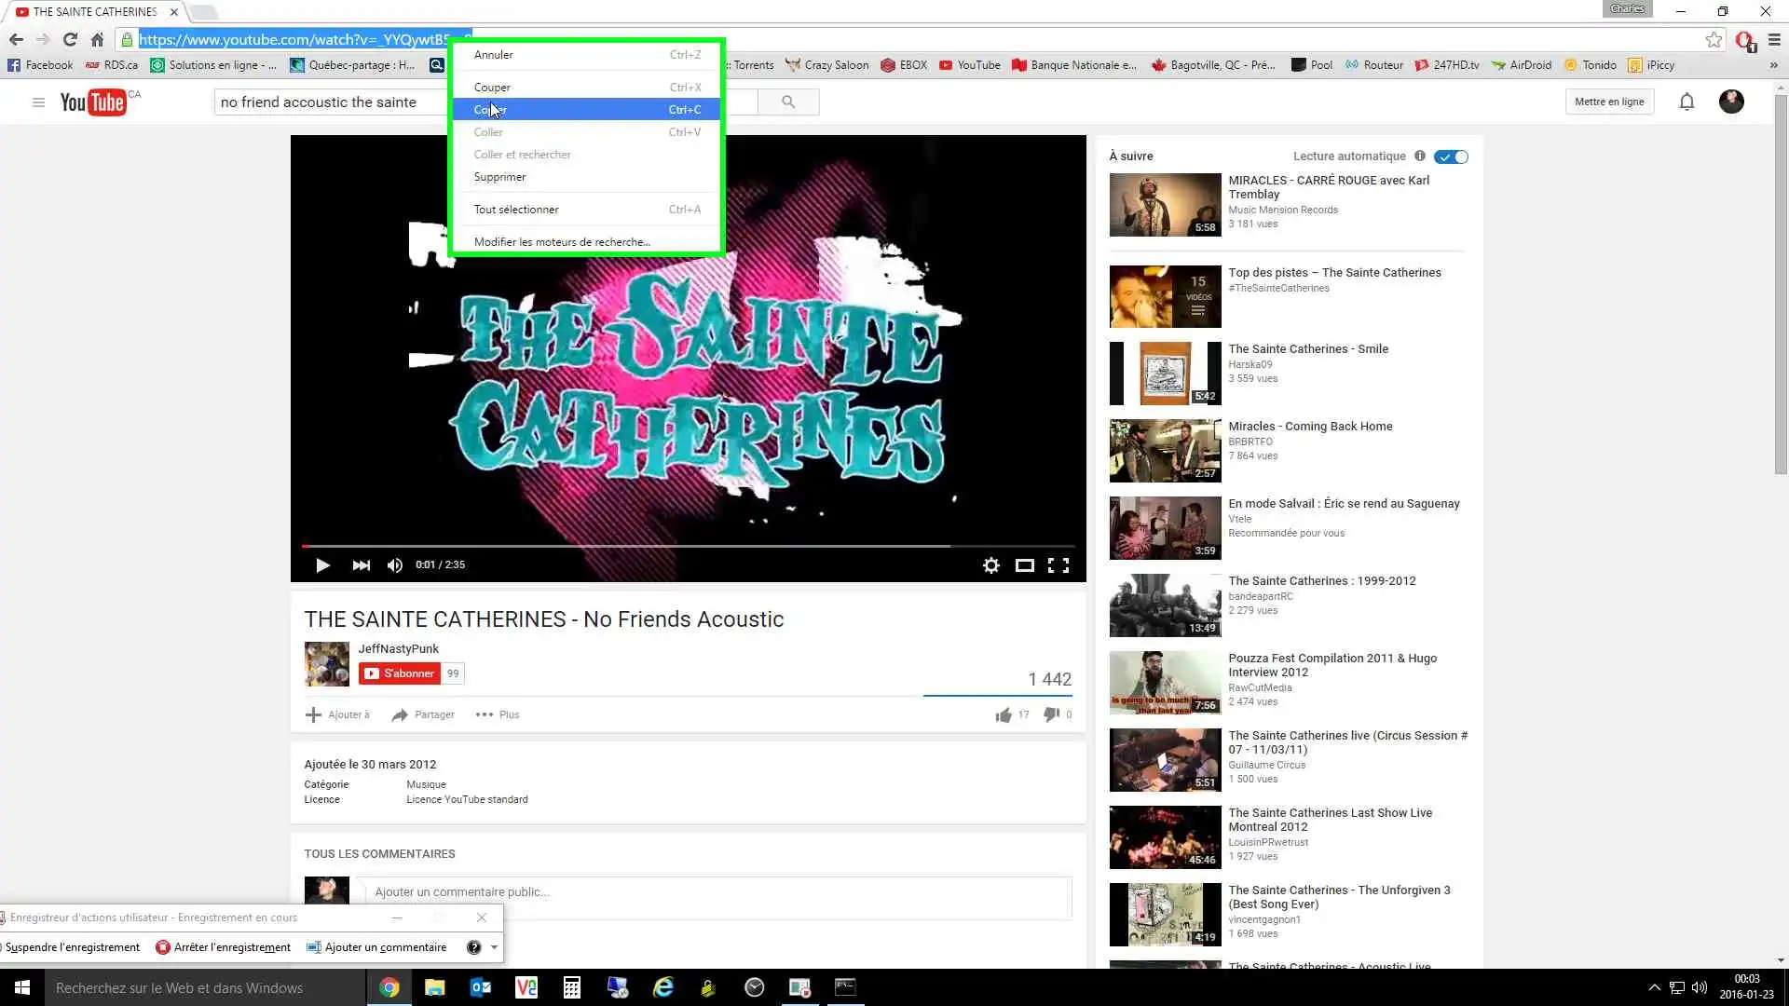The height and width of the screenshot is (1006, 1789).
Task: Open JeffNastyPunk channel link
Action: tap(398, 648)
